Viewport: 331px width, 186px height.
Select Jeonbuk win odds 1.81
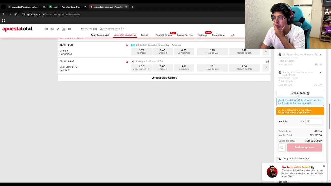pos(184,68)
